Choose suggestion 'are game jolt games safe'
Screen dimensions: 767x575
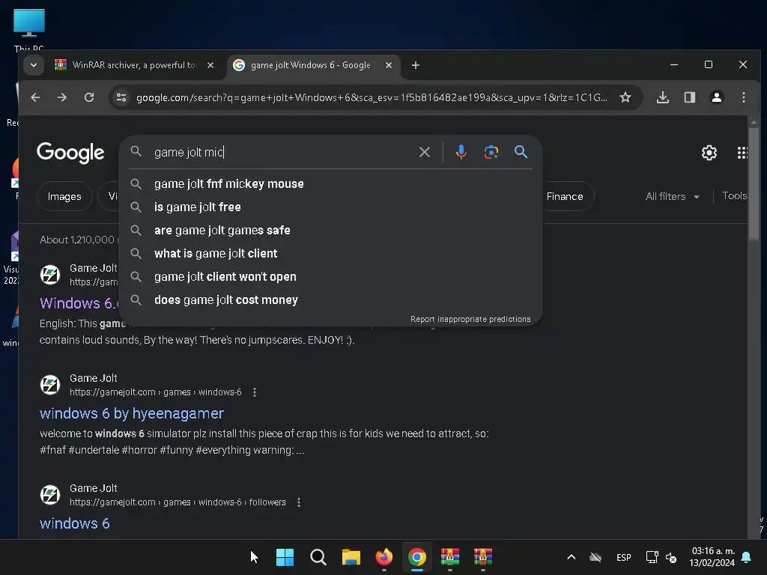click(x=330, y=231)
